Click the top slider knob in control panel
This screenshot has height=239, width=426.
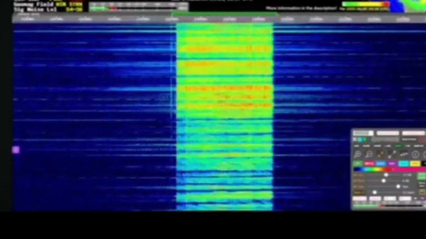(x=386, y=175)
